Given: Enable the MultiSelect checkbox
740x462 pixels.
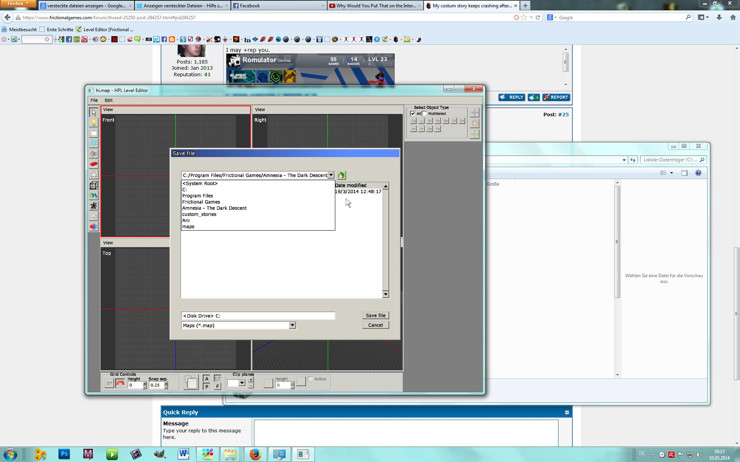Looking at the screenshot, I should 424,114.
